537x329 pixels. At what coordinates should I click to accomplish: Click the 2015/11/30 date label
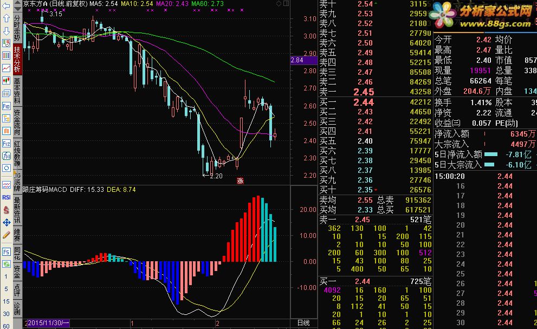[x=48, y=323]
